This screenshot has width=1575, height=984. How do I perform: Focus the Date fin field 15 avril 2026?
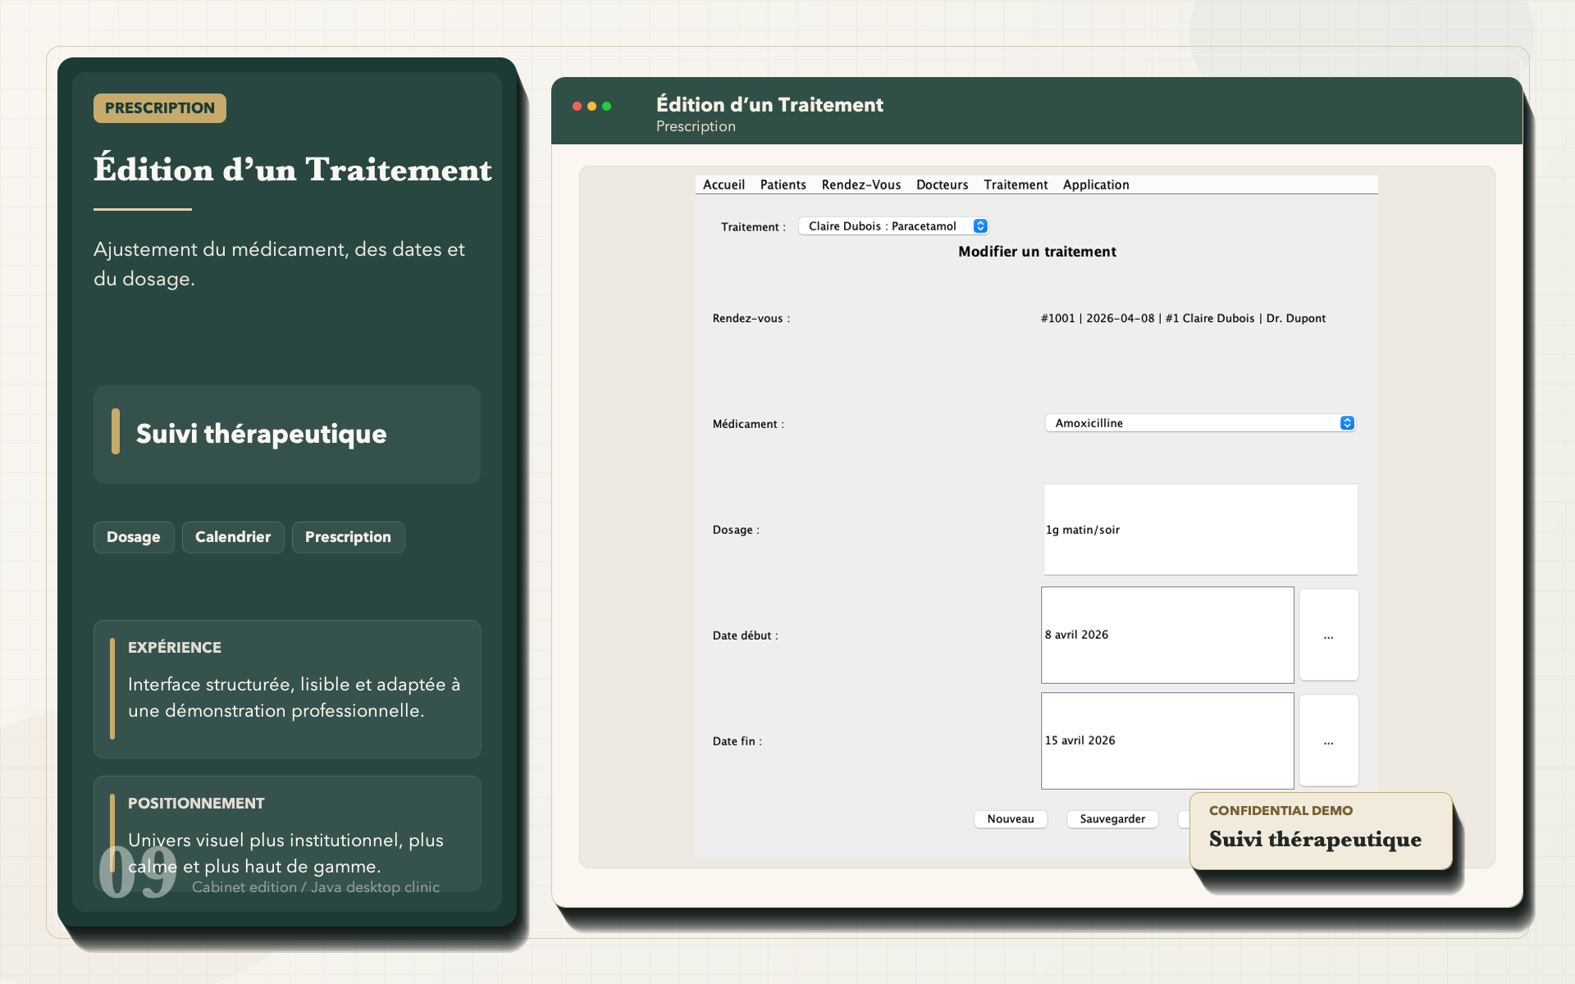tap(1167, 740)
